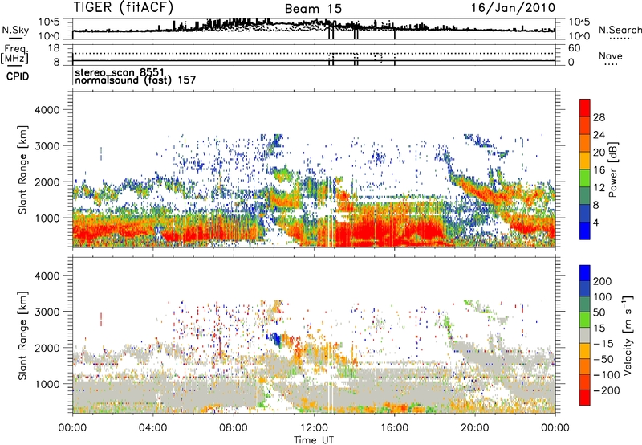Click the 'Time UT' axis label
Screen dimensions: 642x445
coord(314,440)
